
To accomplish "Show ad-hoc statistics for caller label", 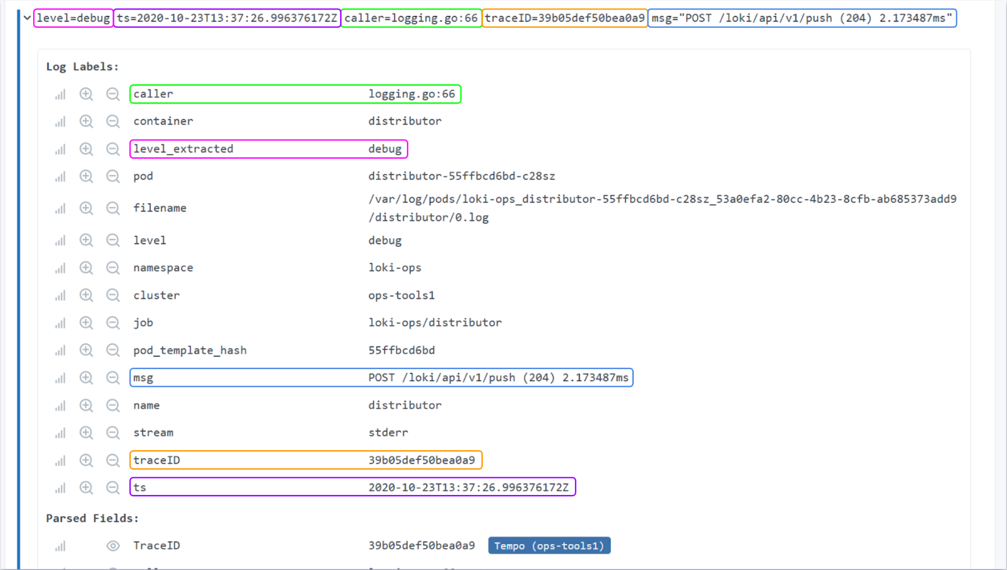I will [60, 94].
